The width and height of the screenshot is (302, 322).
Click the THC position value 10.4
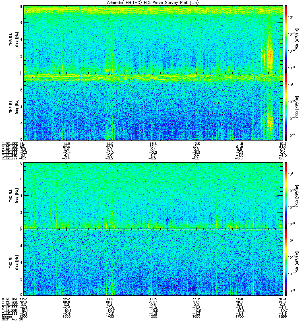pos(283,299)
